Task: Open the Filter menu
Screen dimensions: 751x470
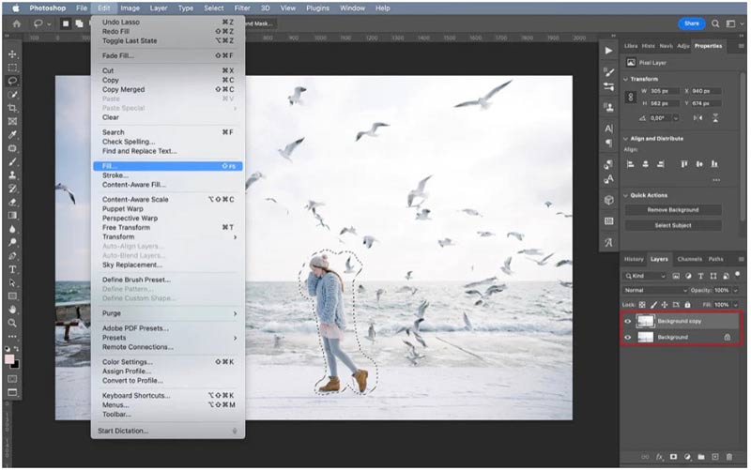Action: 242,8
